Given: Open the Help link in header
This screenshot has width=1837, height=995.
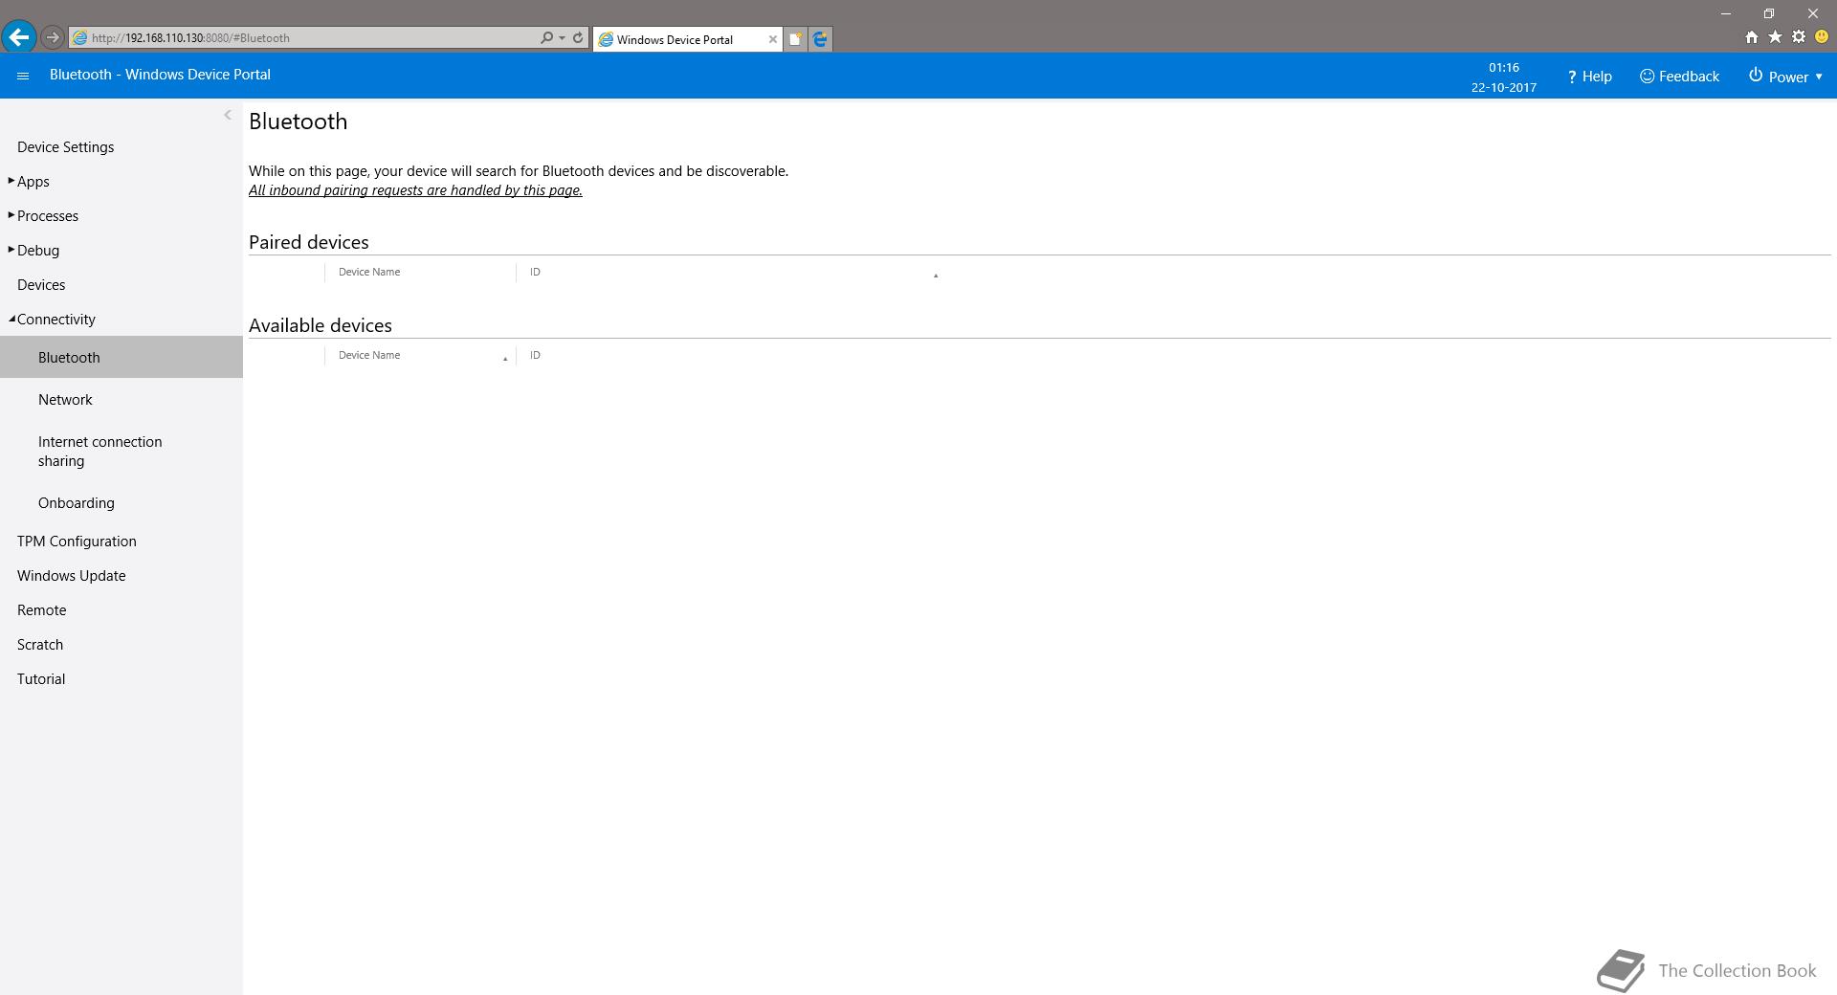Looking at the screenshot, I should pyautogui.click(x=1589, y=77).
